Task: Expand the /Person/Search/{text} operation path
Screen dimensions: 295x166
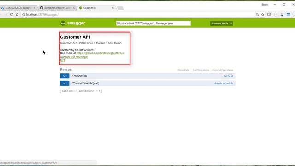Action: coord(85,83)
